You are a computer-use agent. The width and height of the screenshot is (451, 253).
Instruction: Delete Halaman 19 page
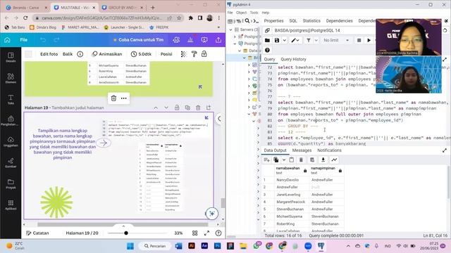point(198,108)
